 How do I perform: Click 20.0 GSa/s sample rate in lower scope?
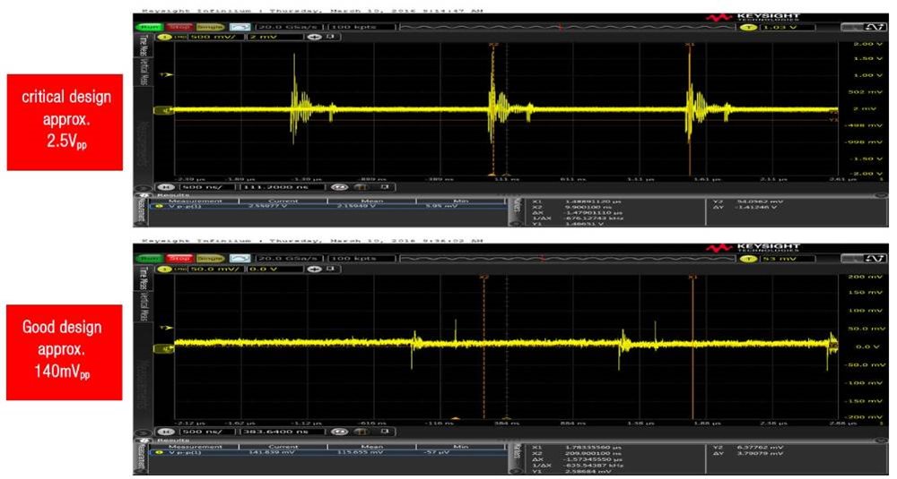click(x=290, y=259)
